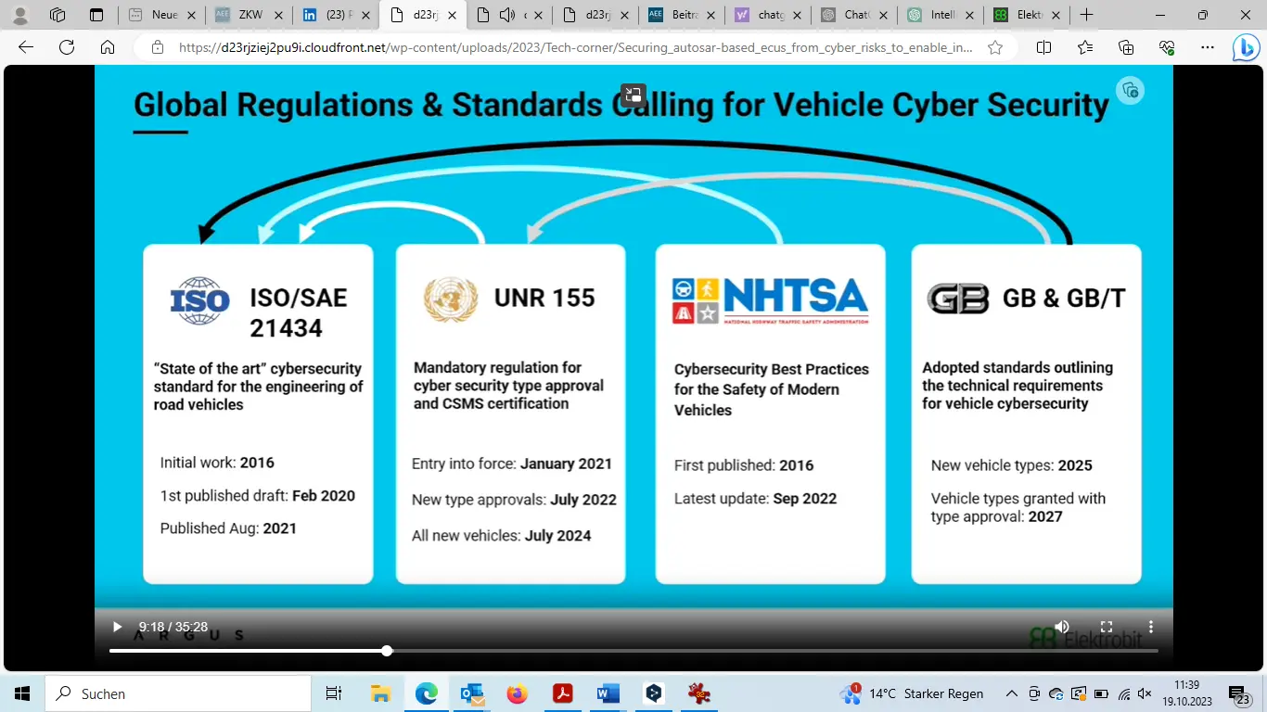The image size is (1267, 712).
Task: Click the address bar URL
Action: click(x=575, y=47)
